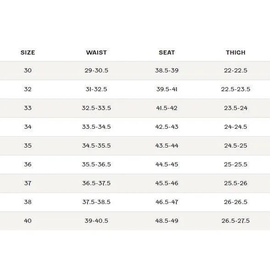Click the SEAT column header
The height and width of the screenshot is (270, 270).
pos(167,53)
